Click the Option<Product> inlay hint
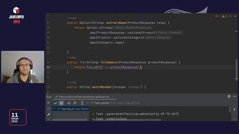Image resolution: width=239 pixels, height=134 pixels. [170, 33]
